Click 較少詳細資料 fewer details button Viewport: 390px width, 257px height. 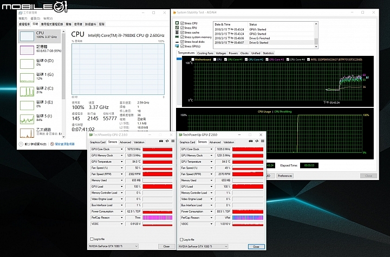[x=33, y=144]
